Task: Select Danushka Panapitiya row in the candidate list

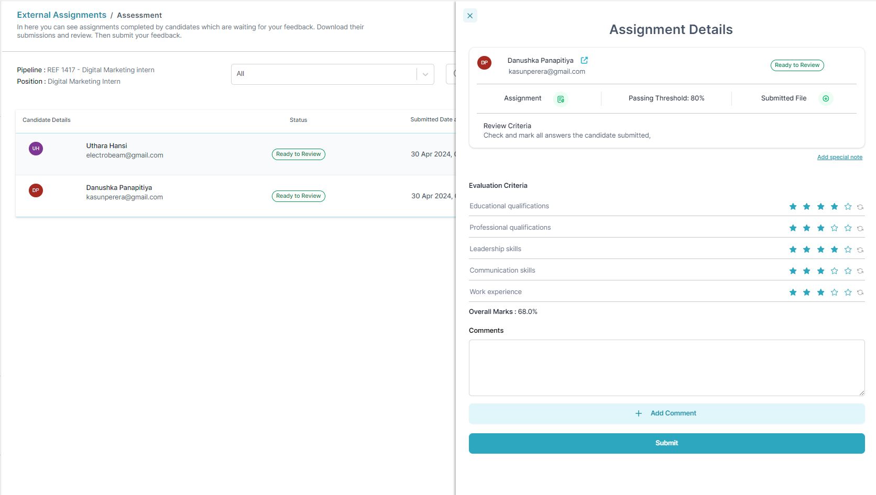Action: (x=236, y=196)
